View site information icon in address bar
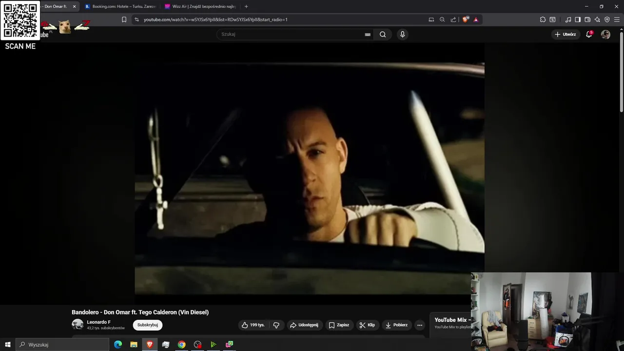Viewport: 624px width, 351px height. (136, 19)
